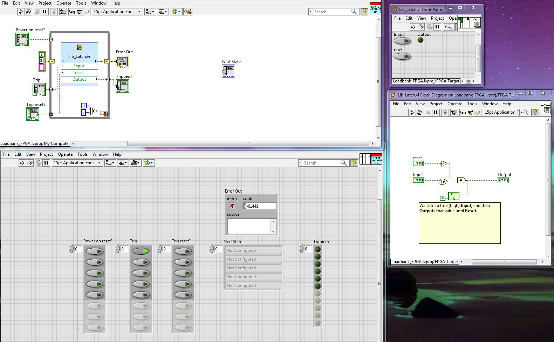Screen dimensions: 554x342
Task: Click Tripped? array index stepper
Action: tap(301, 249)
